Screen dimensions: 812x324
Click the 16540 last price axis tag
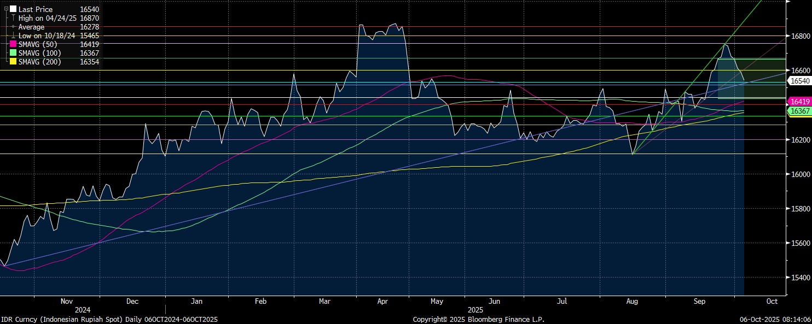799,81
